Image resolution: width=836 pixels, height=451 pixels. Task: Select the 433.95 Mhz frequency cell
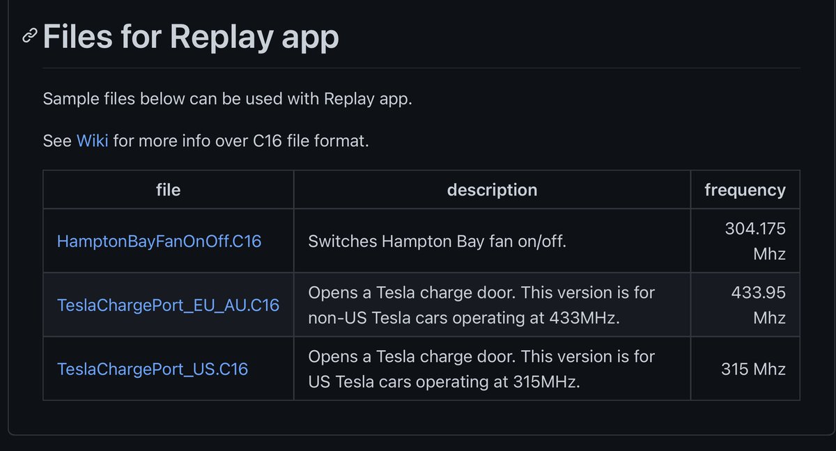click(745, 305)
